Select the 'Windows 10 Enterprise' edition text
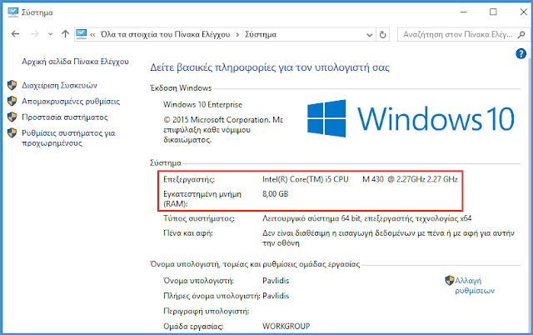Screen dimensions: 533x335 pyautogui.click(x=202, y=104)
